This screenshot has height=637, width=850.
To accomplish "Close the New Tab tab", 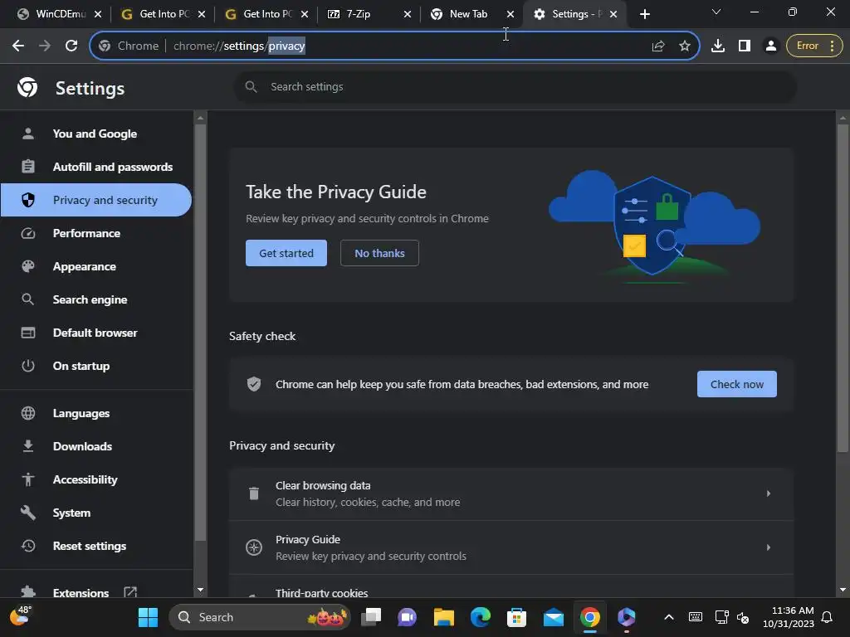I will pos(510,15).
